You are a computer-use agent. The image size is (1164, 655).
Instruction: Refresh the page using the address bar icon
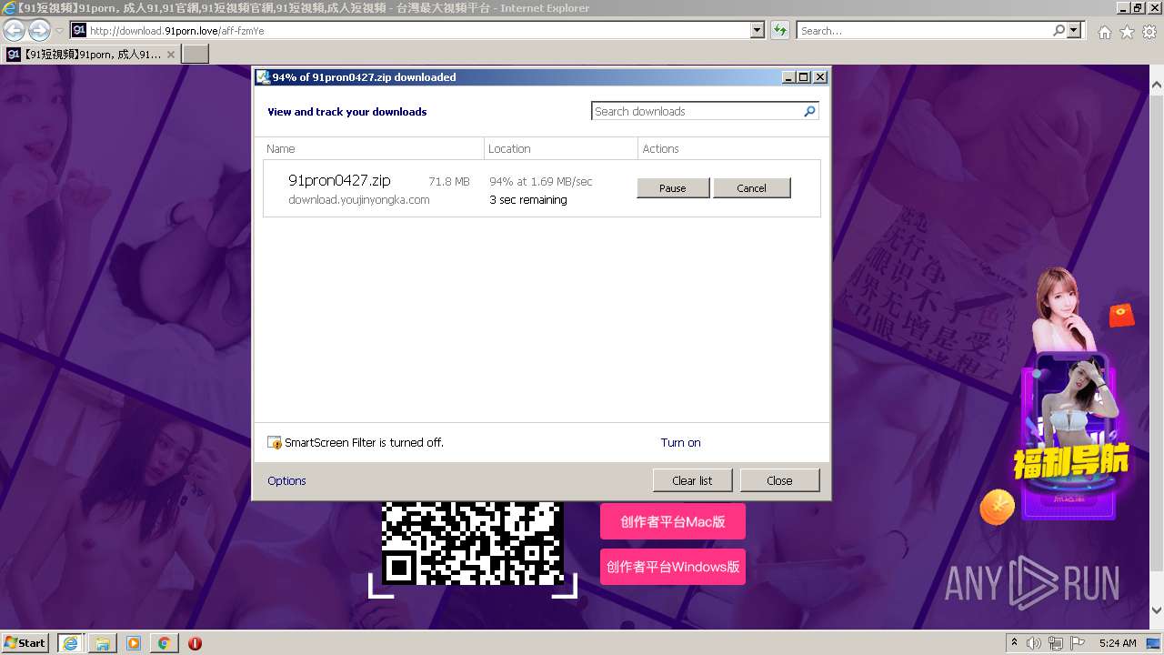point(779,30)
